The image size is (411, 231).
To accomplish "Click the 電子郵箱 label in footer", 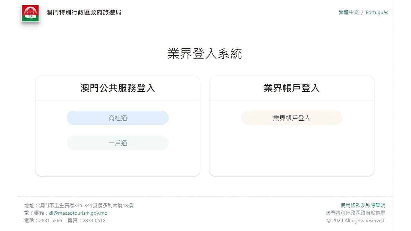I will (34, 213).
